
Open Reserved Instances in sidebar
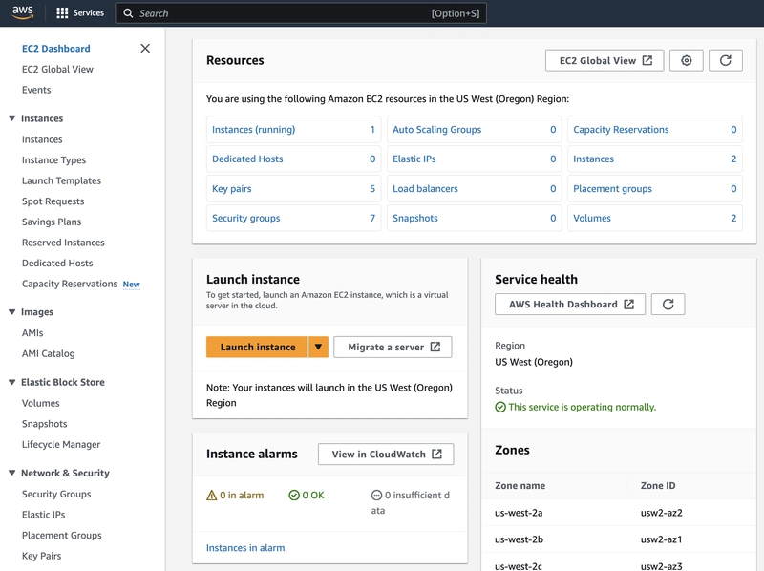[63, 243]
